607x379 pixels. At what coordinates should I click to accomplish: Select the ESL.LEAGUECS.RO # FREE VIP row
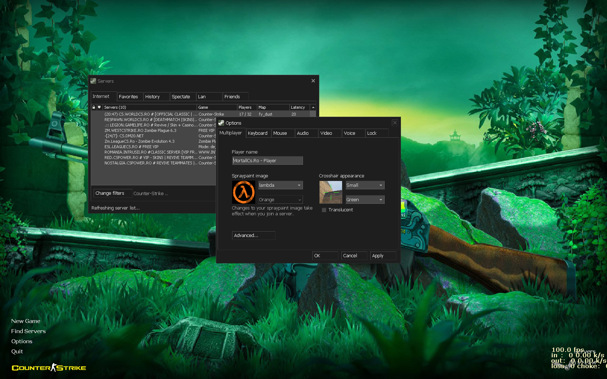coord(153,147)
